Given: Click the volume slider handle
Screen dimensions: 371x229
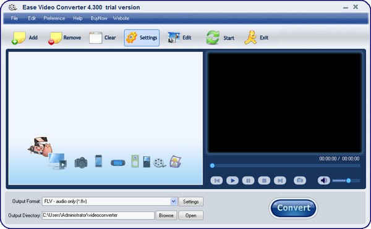Looking at the screenshot, I should tap(348, 181).
